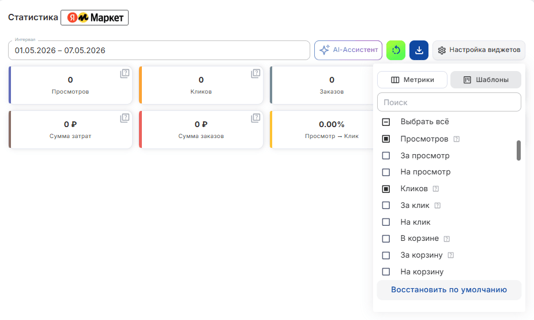This screenshot has height=320, width=534.
Task: Open the AI-Ассистент sparkle button
Action: click(348, 50)
